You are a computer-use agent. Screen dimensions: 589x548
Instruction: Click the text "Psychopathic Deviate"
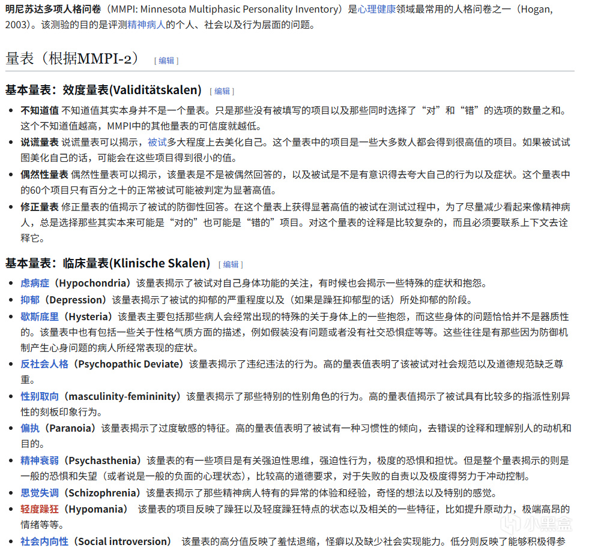[x=130, y=364]
